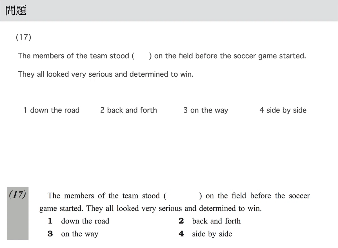Select answer 1 down the road
The height and width of the screenshot is (248, 338).
pos(52,110)
